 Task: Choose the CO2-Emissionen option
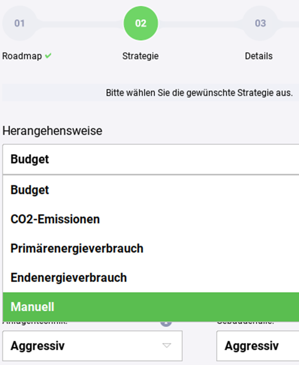pos(55,219)
